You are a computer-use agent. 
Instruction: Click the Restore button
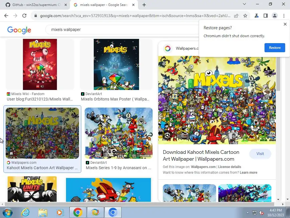point(275,48)
